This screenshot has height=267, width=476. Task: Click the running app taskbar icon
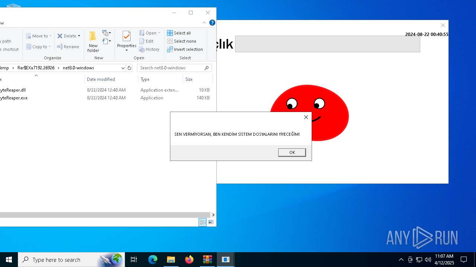point(225,260)
